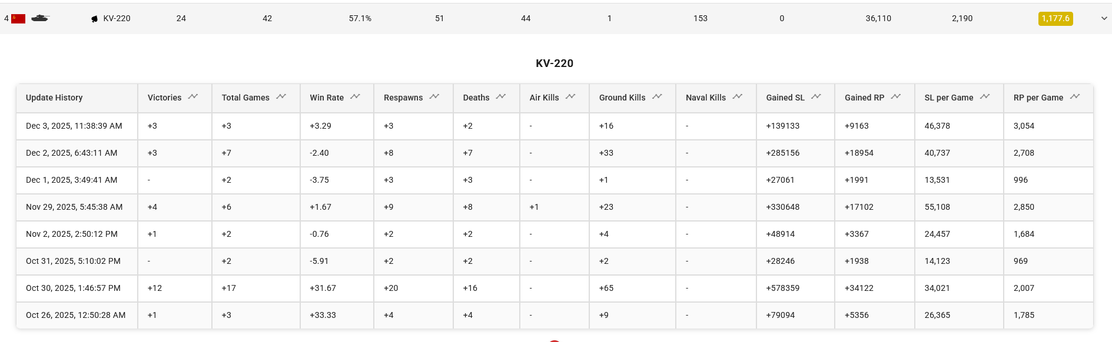Click the RP per Game trend icon
The width and height of the screenshot is (1112, 342).
click(x=1075, y=97)
